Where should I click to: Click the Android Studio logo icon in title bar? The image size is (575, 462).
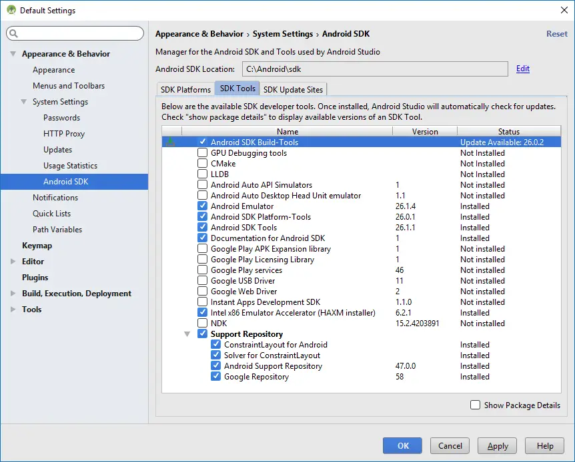click(11, 10)
